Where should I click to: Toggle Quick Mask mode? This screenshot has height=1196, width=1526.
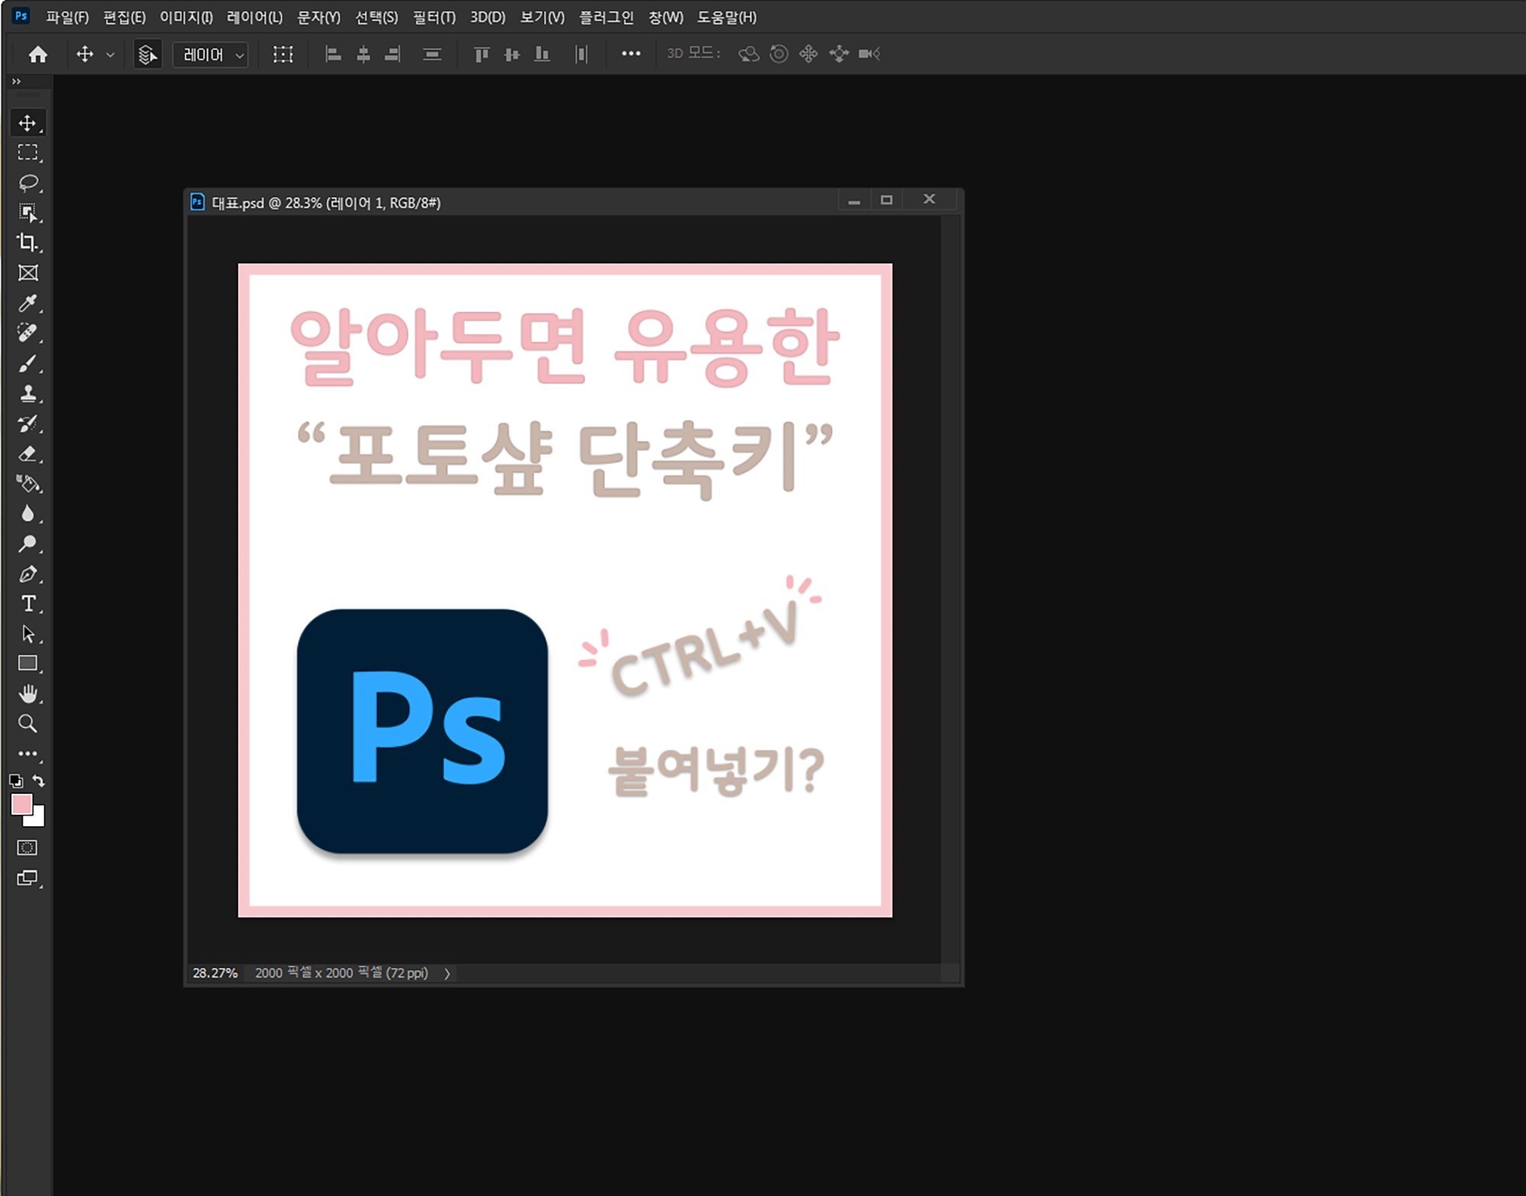pos(27,847)
